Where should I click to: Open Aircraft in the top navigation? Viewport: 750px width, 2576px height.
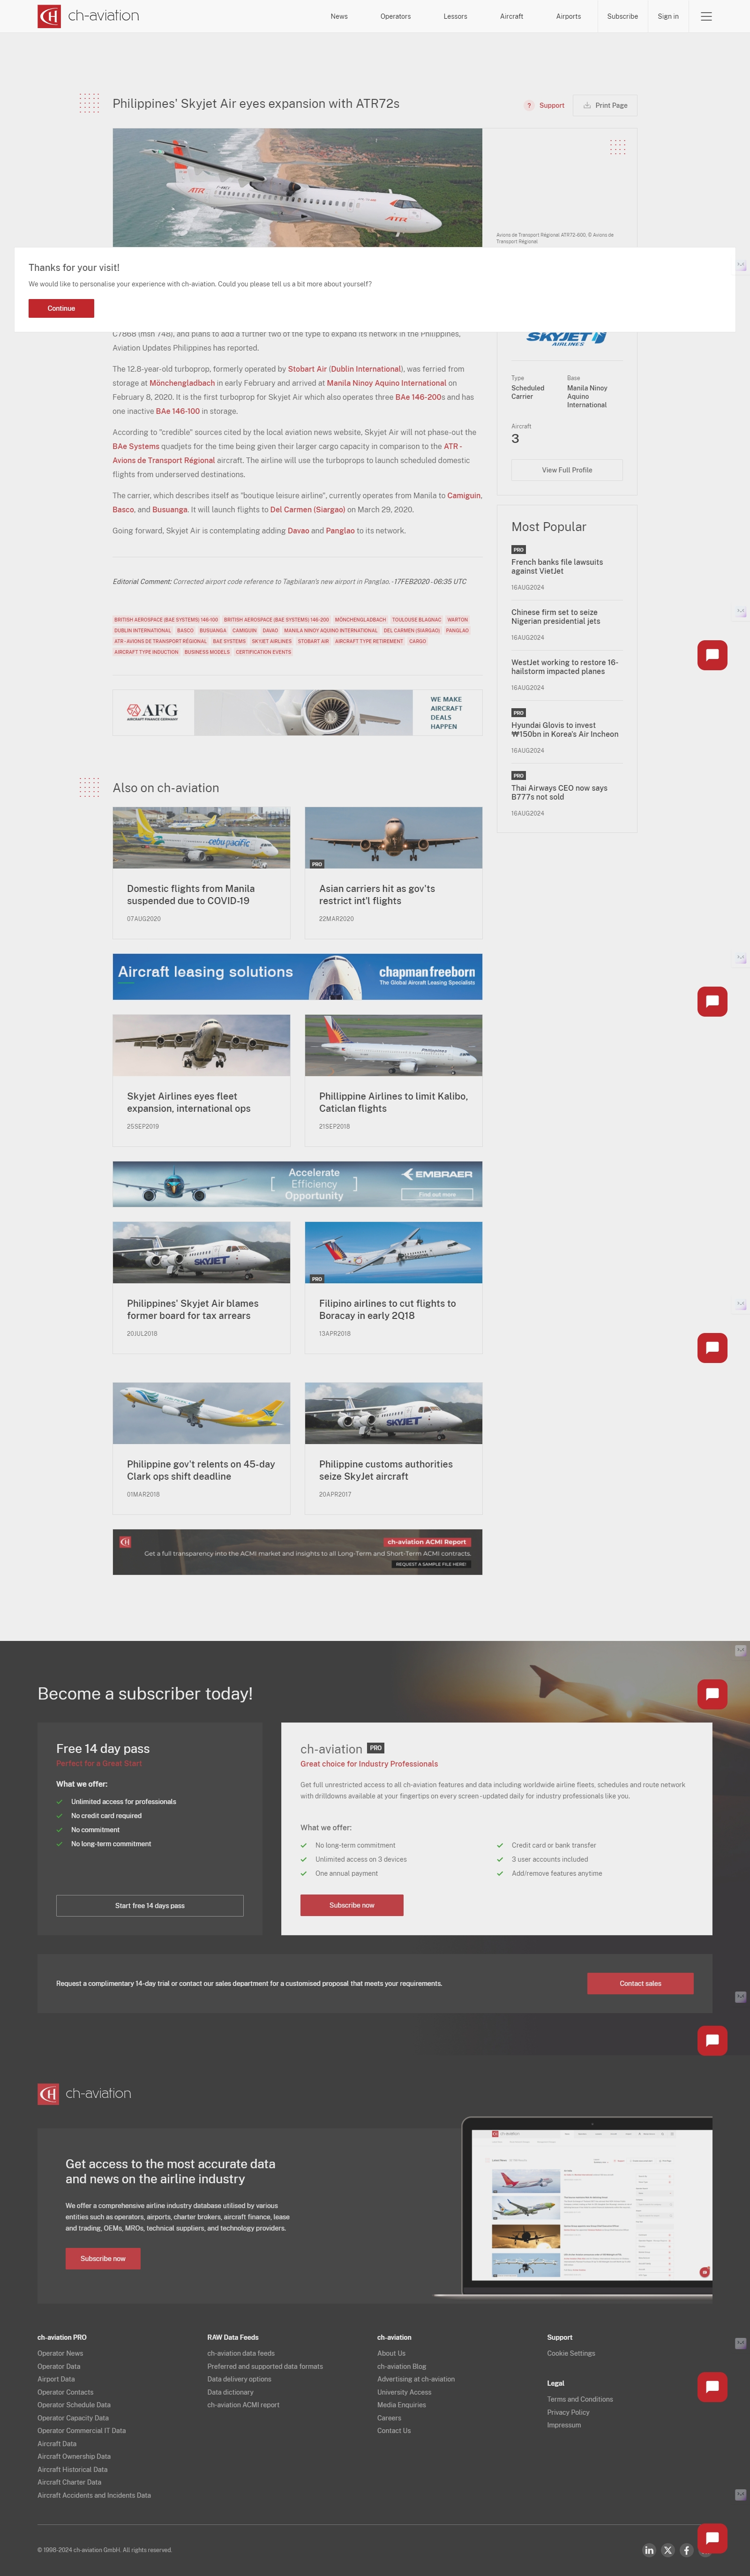511,16
